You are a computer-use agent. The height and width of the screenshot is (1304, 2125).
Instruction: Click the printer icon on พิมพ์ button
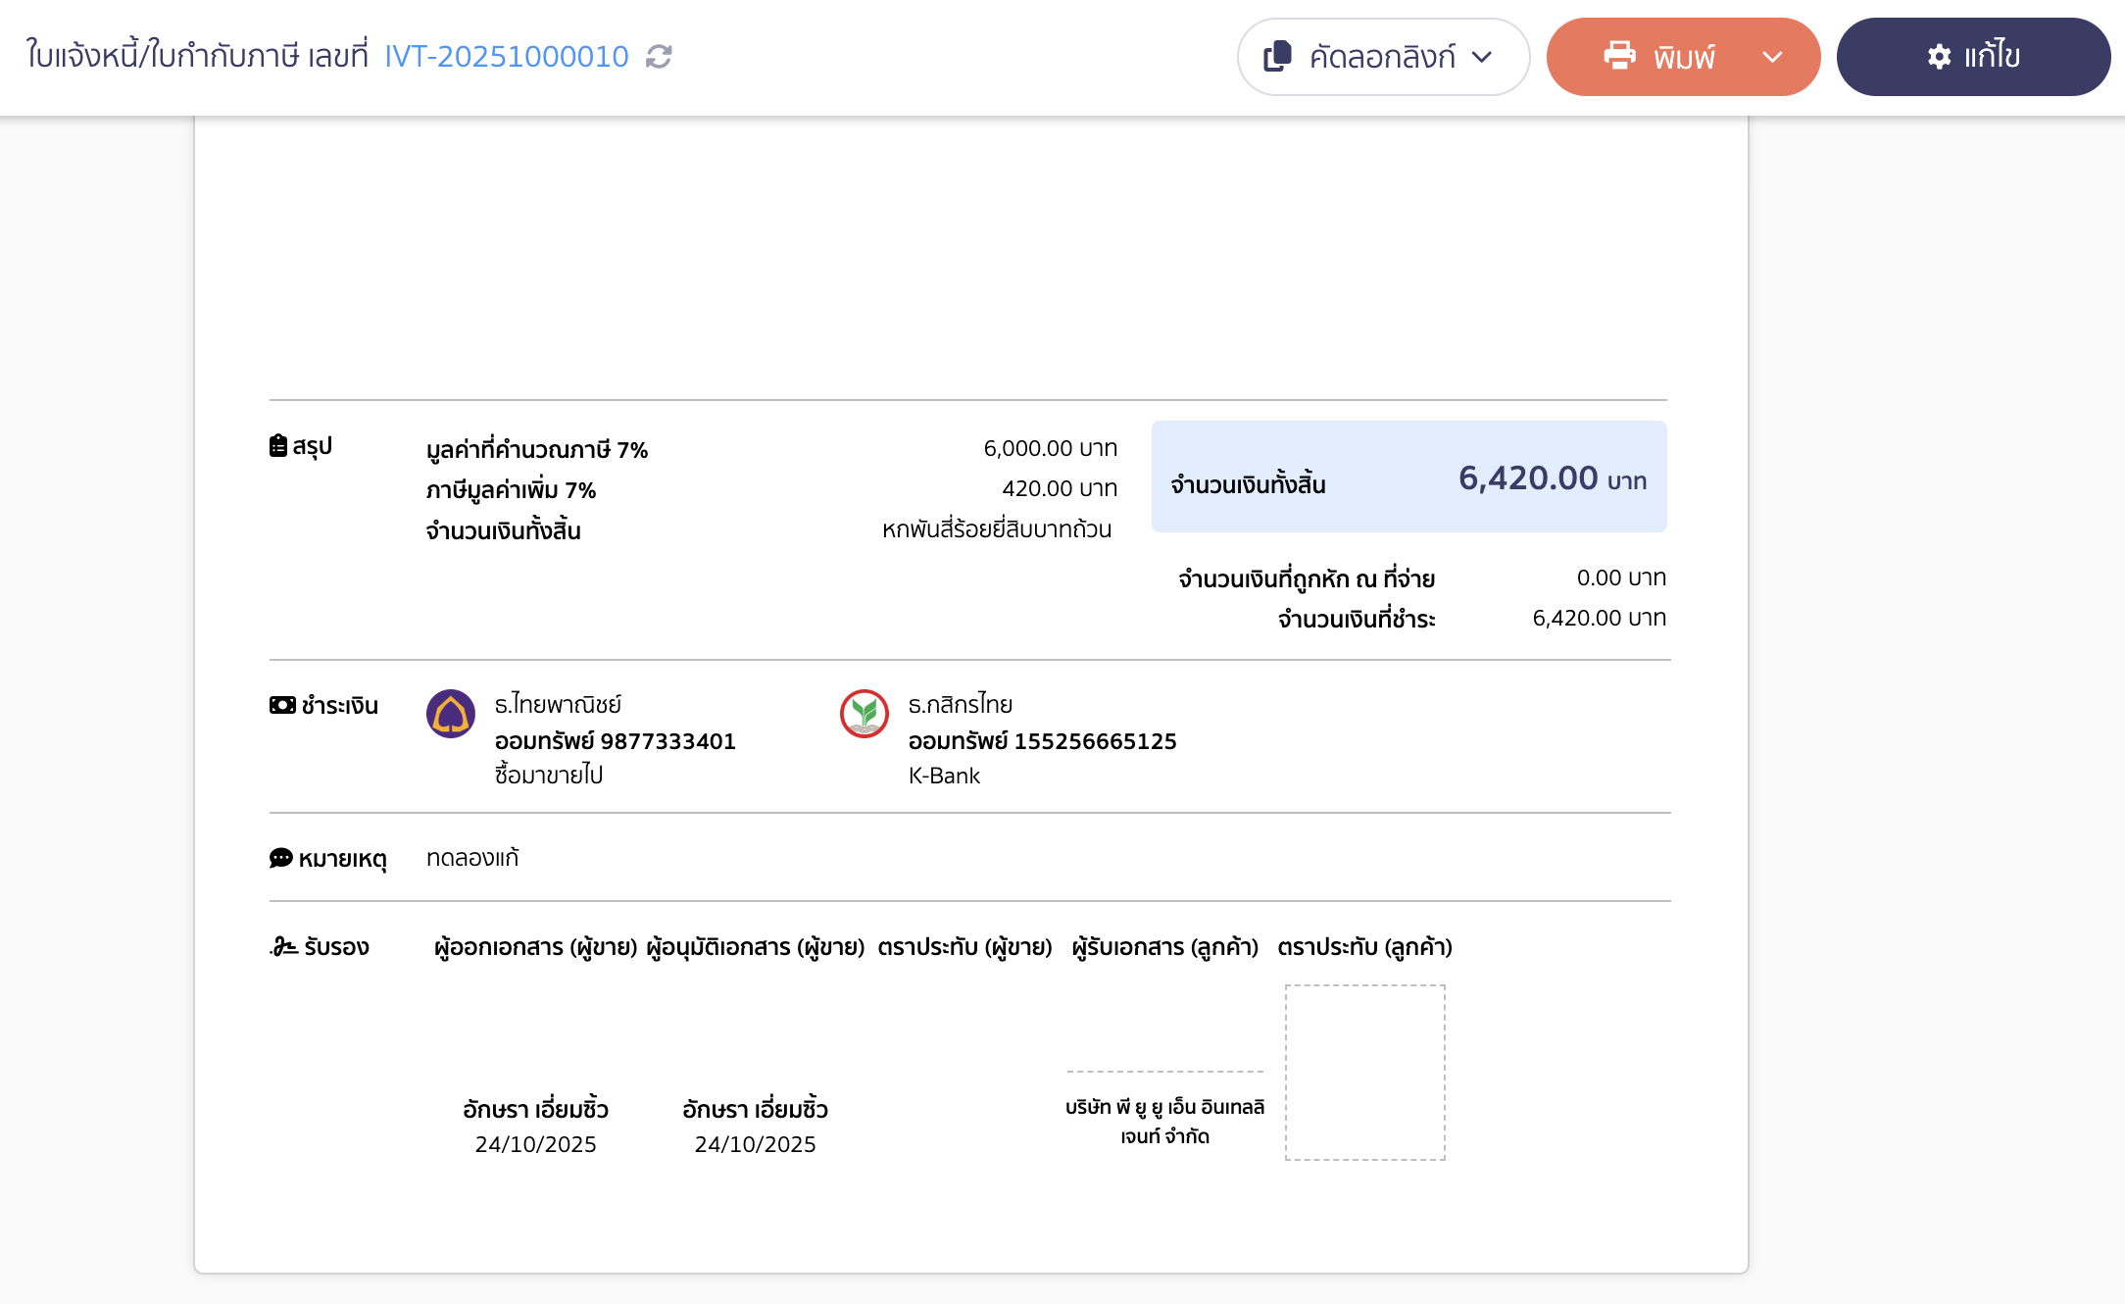coord(1619,56)
